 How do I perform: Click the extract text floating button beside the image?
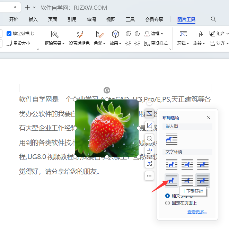point(149,163)
